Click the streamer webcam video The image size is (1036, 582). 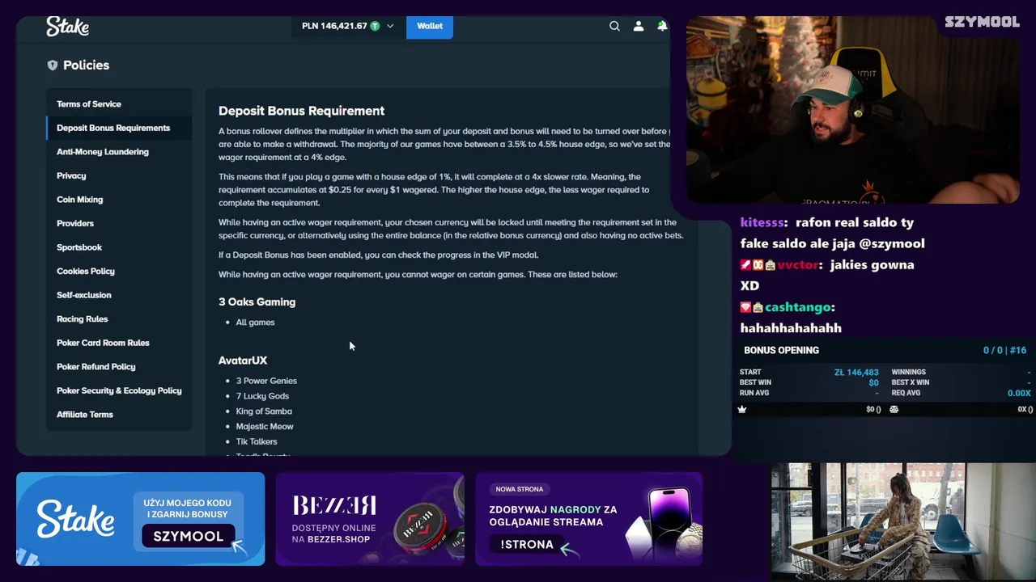coord(852,109)
